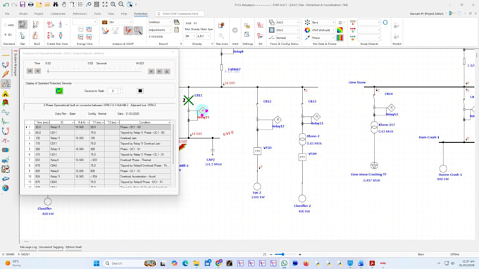Open the Adjustments report dropdown
Screen dimensions: 479x269
(x=160, y=30)
